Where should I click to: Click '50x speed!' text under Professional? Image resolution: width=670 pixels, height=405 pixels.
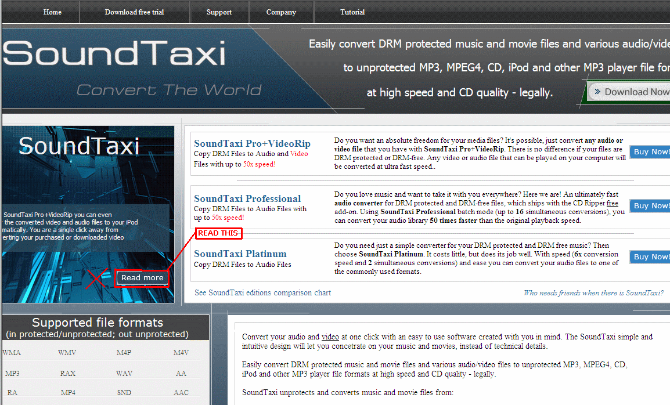click(x=228, y=218)
